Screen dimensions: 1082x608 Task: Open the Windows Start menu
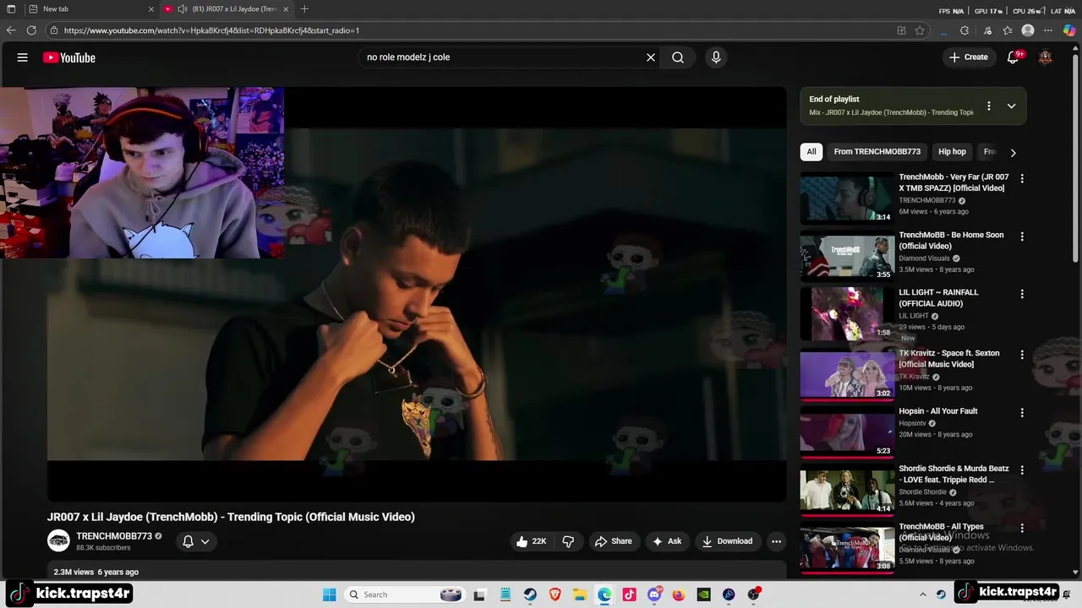(x=330, y=594)
